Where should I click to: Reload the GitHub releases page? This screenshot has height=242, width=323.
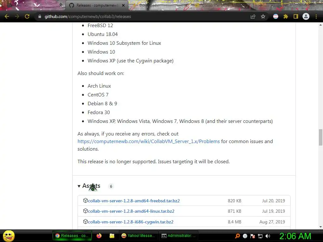[x=27, y=16]
